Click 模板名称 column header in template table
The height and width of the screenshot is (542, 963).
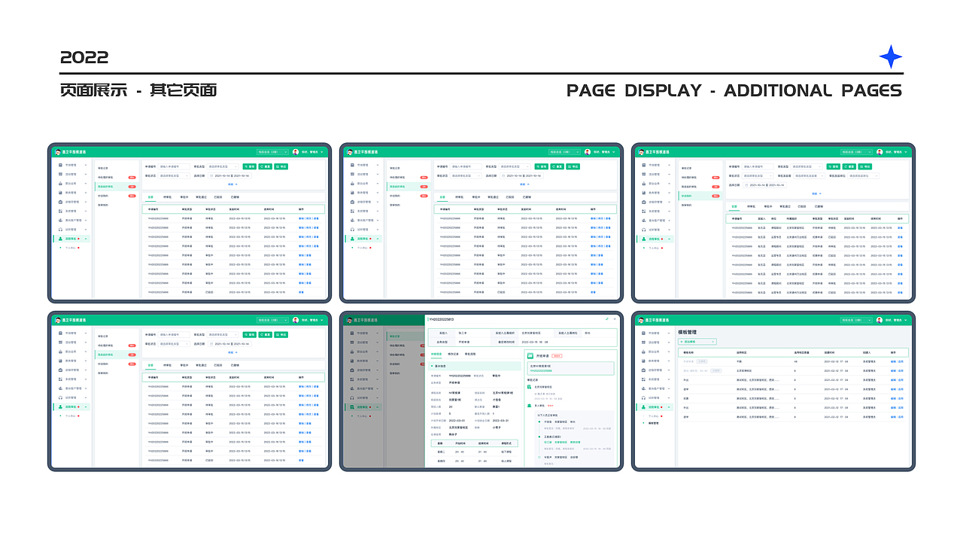[688, 352]
